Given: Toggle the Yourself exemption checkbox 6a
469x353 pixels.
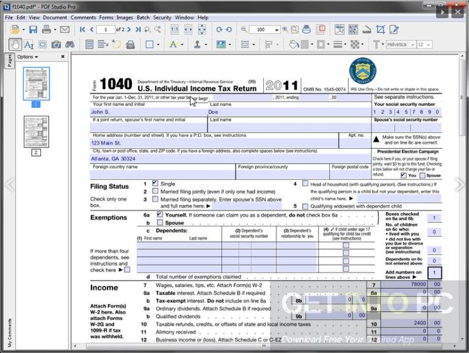Looking at the screenshot, I should [x=160, y=215].
